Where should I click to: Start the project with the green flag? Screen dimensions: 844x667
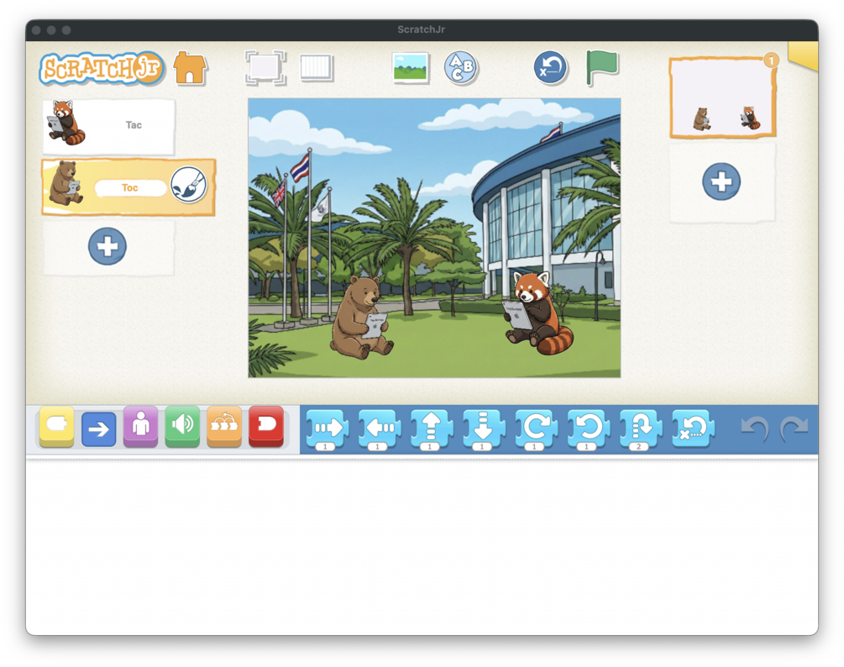pos(601,67)
